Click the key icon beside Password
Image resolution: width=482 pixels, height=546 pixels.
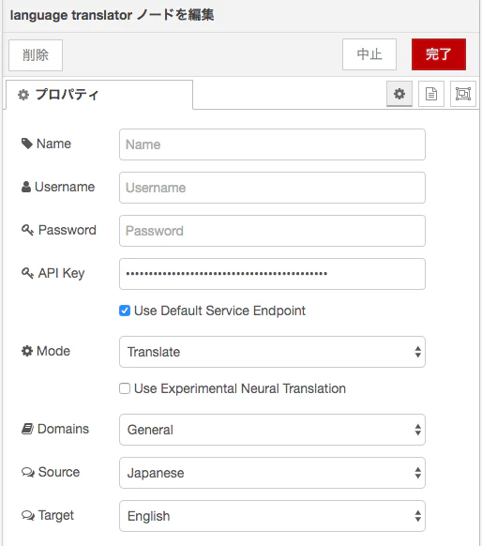[x=27, y=230]
